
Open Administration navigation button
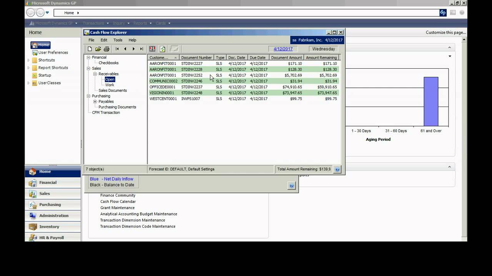(53, 215)
